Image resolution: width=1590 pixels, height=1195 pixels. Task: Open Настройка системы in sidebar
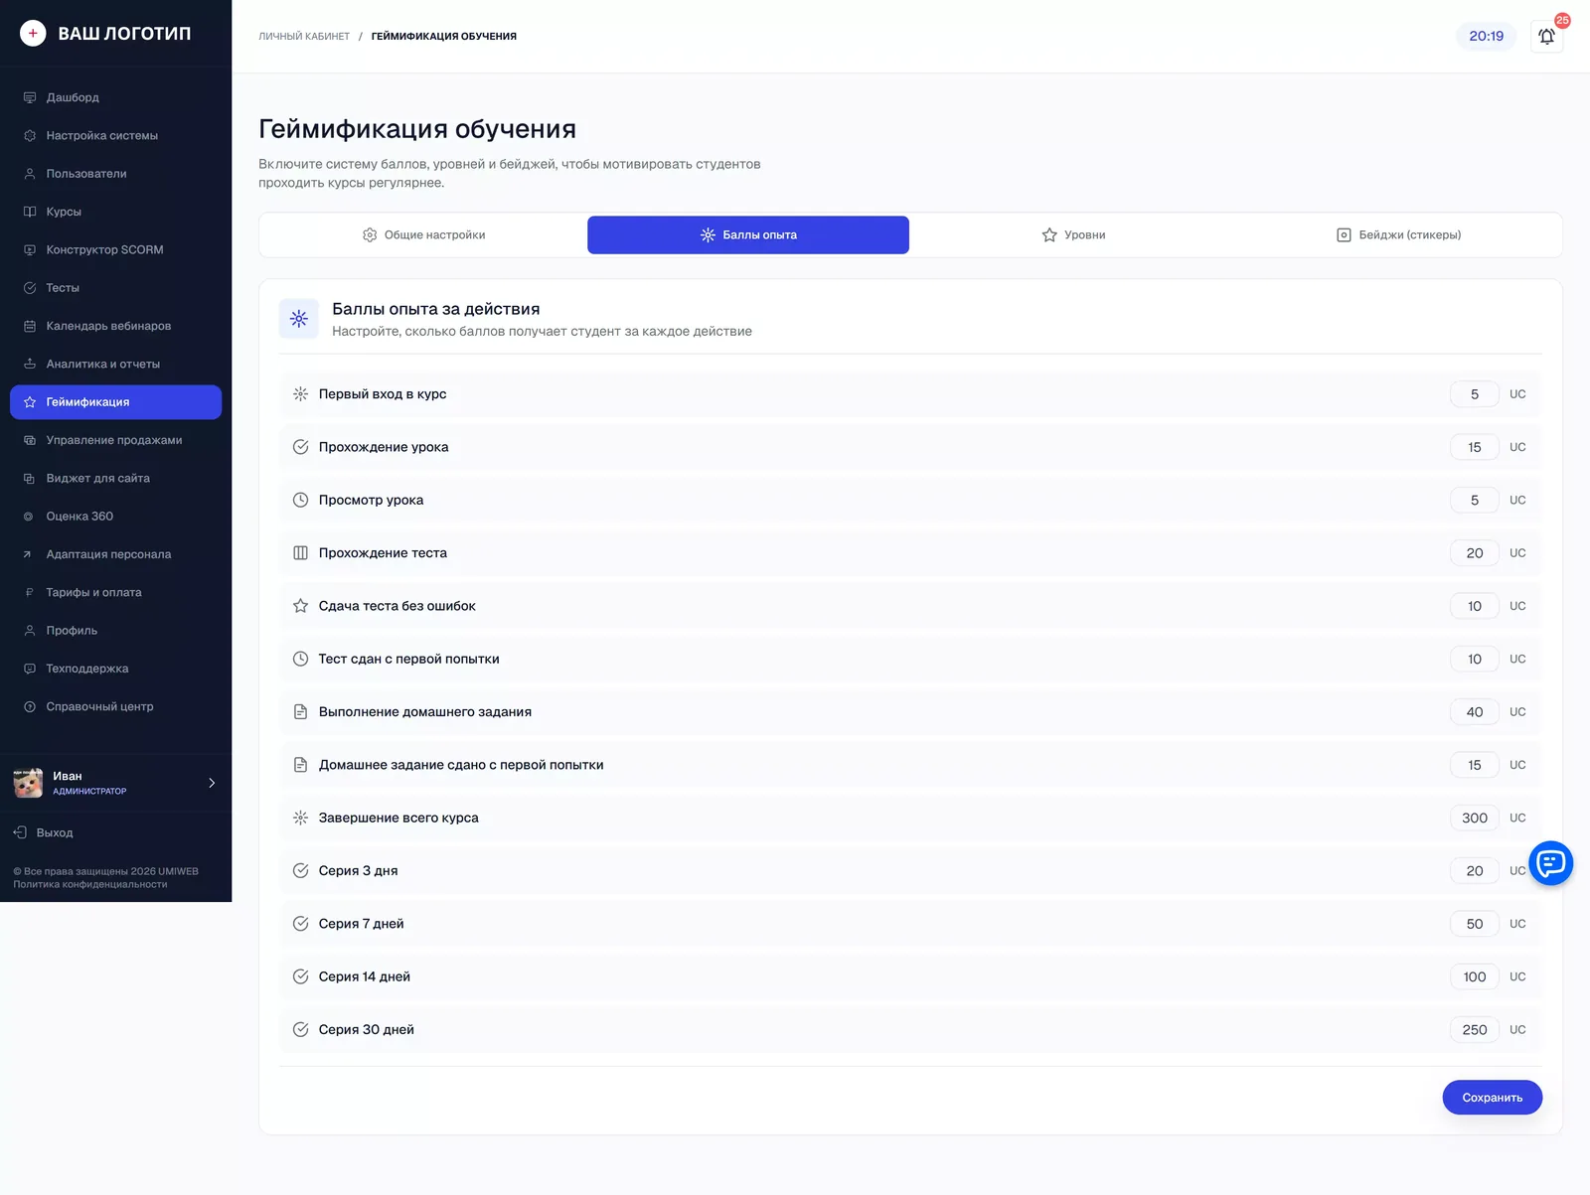115,135
